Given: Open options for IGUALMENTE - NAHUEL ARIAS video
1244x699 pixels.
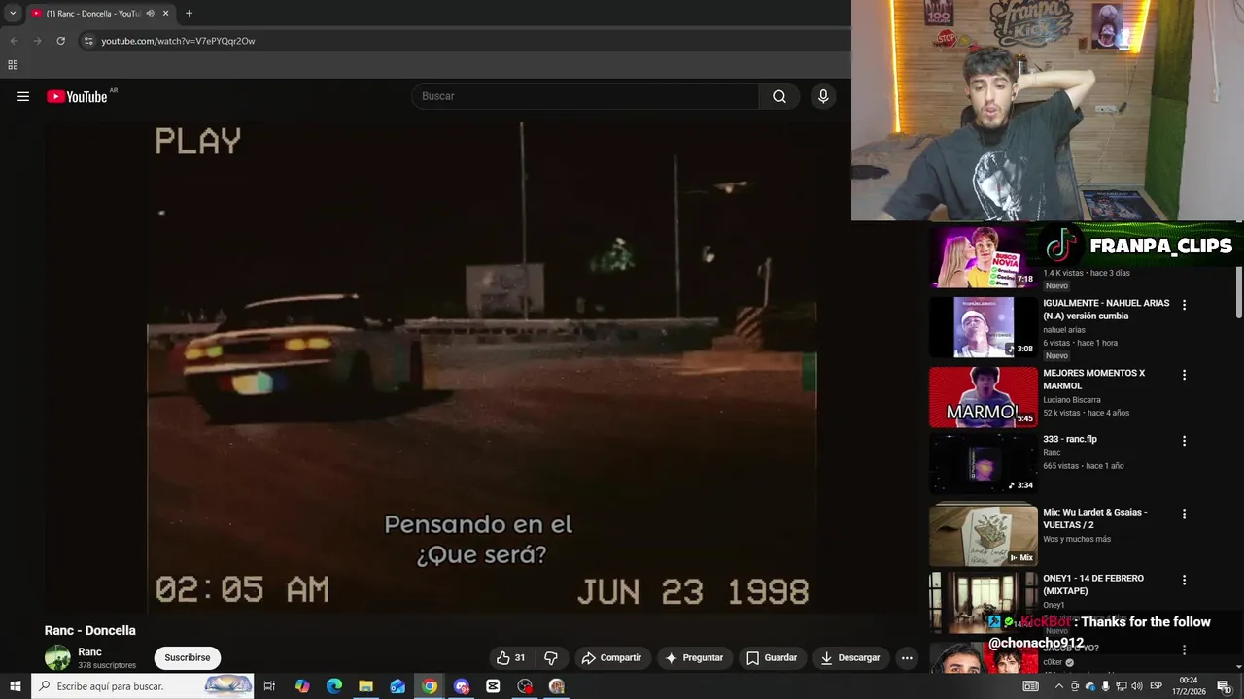Looking at the screenshot, I should point(1184,305).
